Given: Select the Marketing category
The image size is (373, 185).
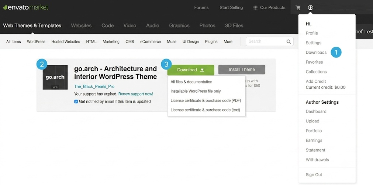Looking at the screenshot, I should (111, 42).
